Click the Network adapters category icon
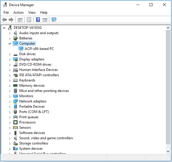The height and width of the screenshot is (162, 172). point(15,101)
